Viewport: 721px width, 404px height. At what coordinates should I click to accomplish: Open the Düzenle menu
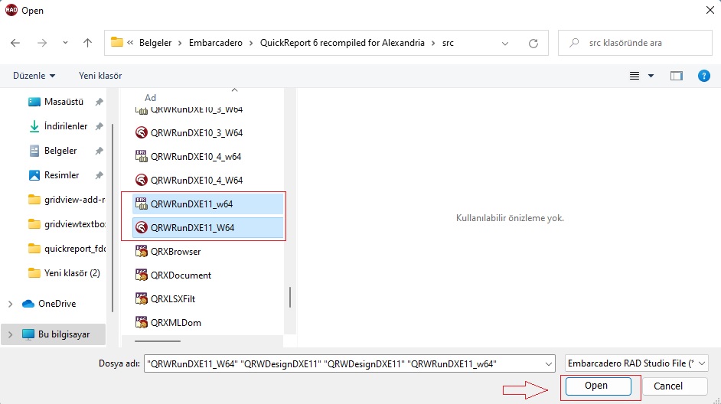(34, 76)
